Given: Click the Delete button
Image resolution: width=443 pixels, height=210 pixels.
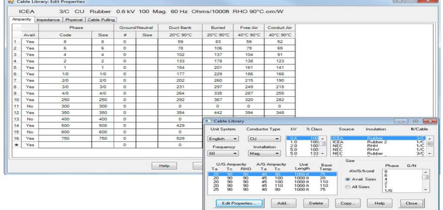Looking at the screenshot, I should pyautogui.click(x=315, y=203).
